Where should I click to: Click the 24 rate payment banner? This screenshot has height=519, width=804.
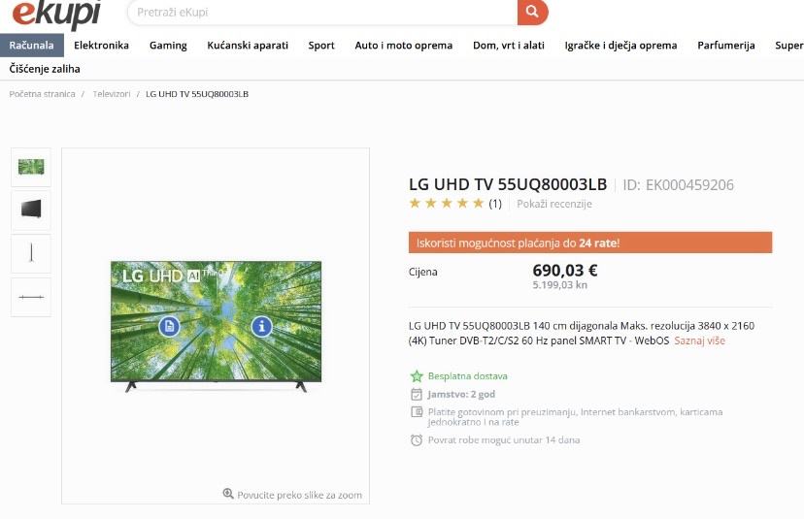click(x=590, y=243)
